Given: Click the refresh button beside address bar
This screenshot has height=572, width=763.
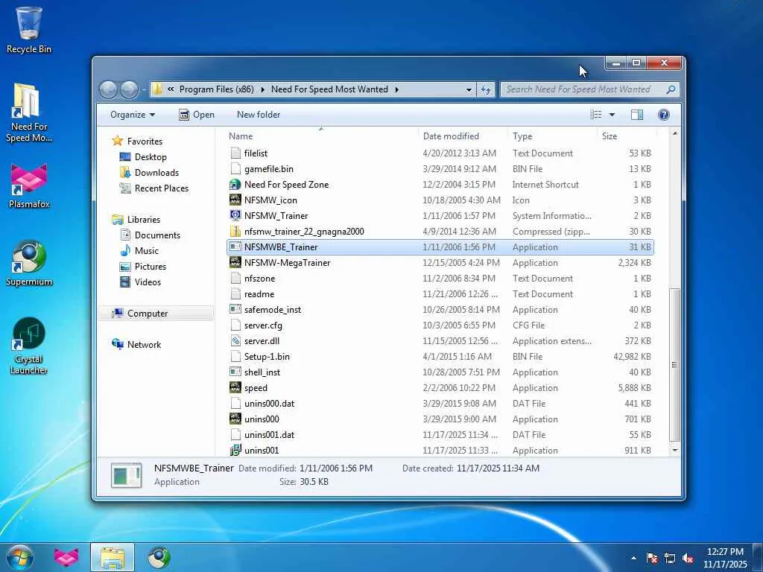Looking at the screenshot, I should pos(486,89).
